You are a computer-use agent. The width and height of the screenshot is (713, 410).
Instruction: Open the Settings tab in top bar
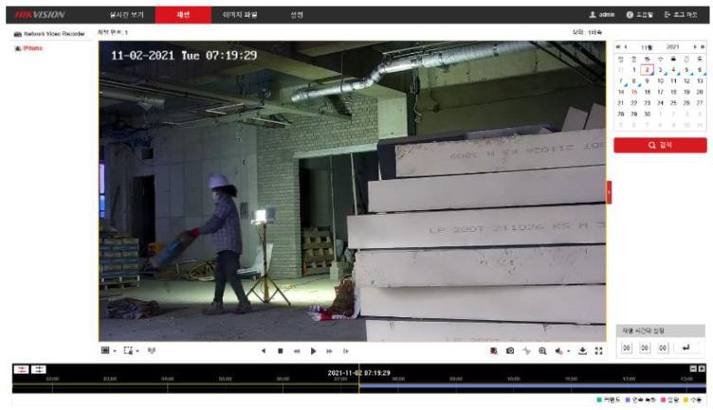(297, 15)
